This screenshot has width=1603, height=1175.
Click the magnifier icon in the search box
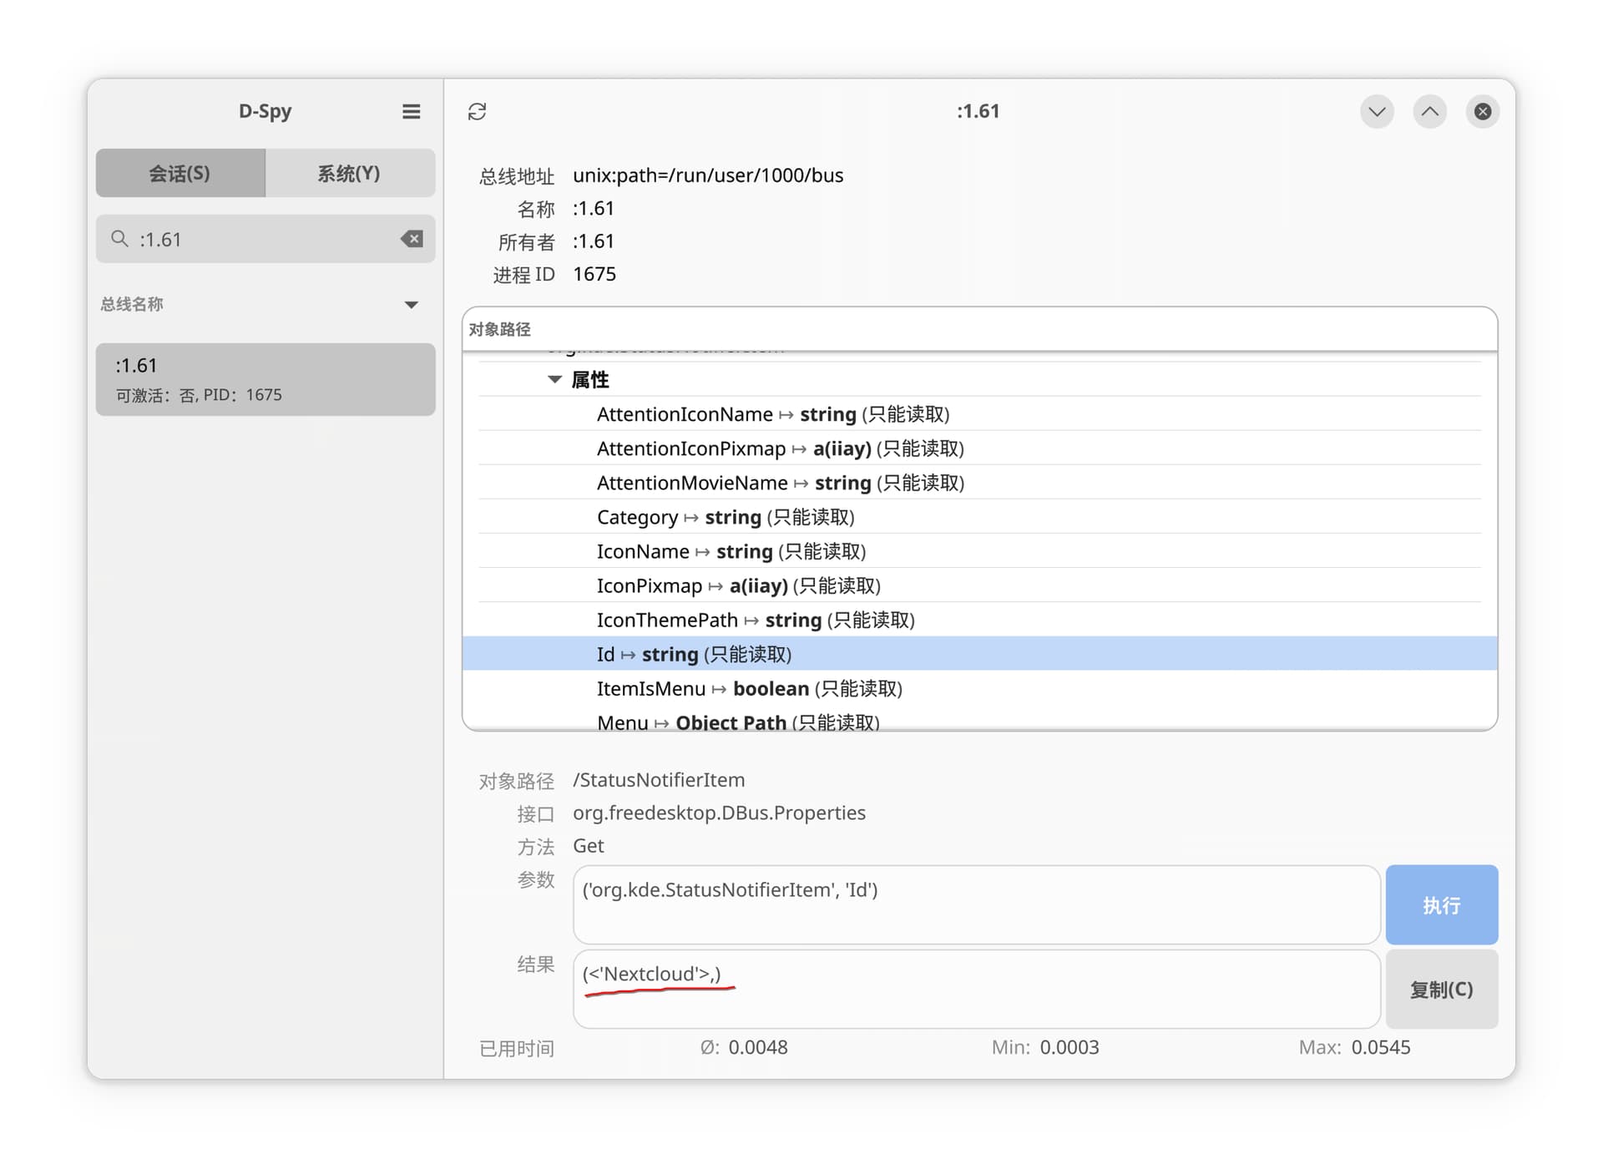[x=119, y=239]
